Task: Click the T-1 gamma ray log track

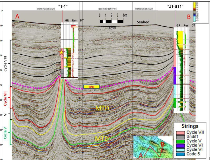Action: [x=67, y=63]
